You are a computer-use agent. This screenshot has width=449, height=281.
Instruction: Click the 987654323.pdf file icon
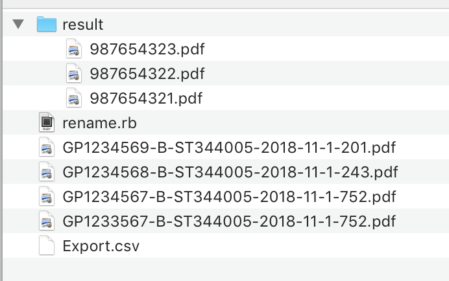74,49
